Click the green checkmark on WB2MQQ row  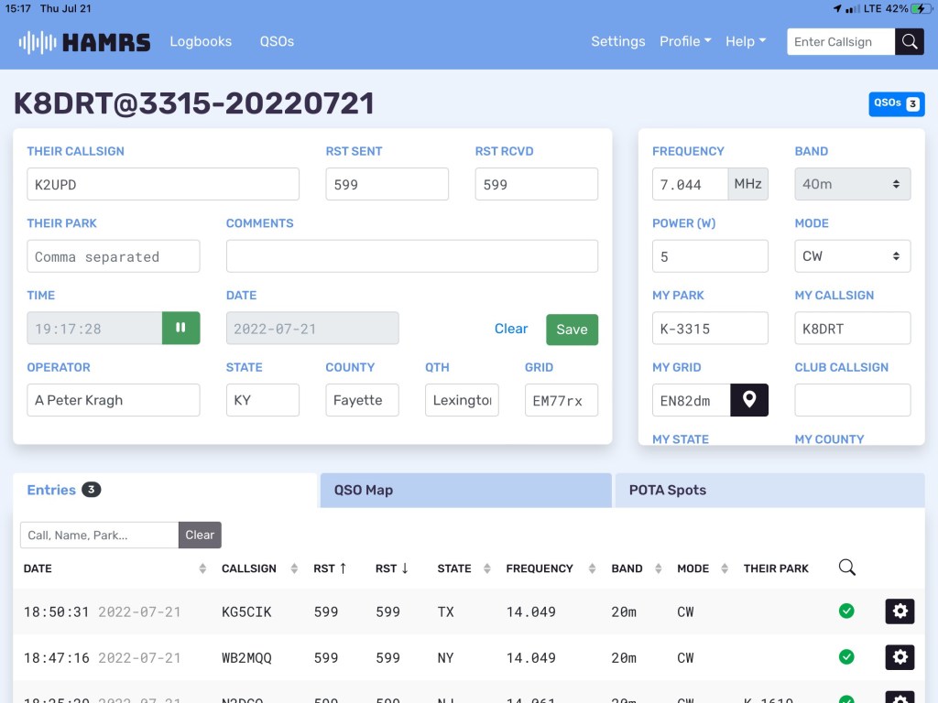pos(846,657)
